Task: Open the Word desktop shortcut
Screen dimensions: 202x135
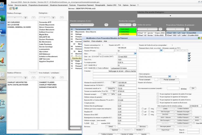Action: 2,32
